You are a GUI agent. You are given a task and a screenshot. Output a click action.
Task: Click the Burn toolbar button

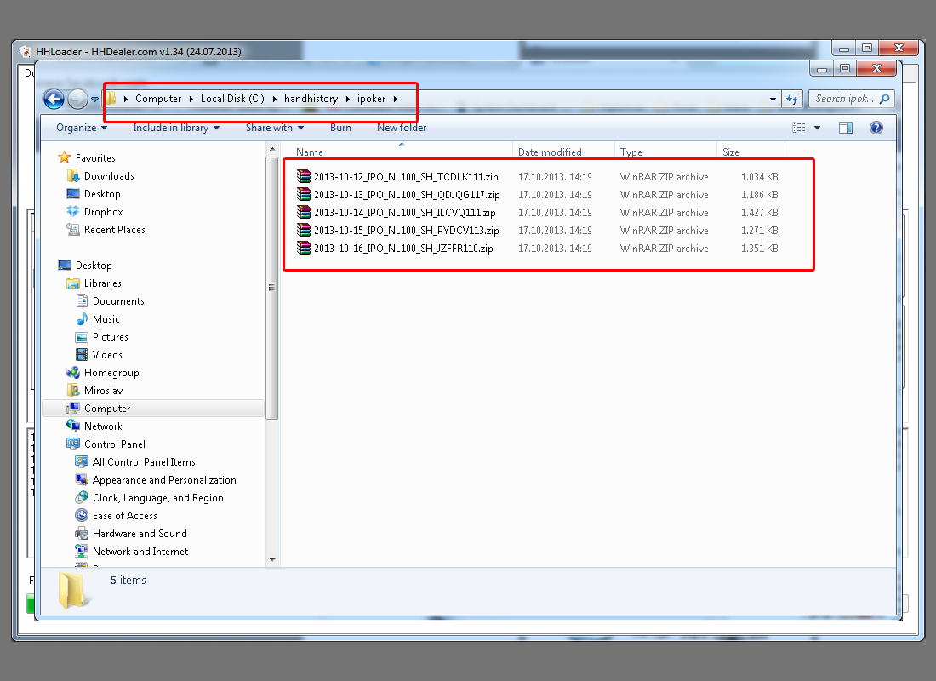click(340, 128)
